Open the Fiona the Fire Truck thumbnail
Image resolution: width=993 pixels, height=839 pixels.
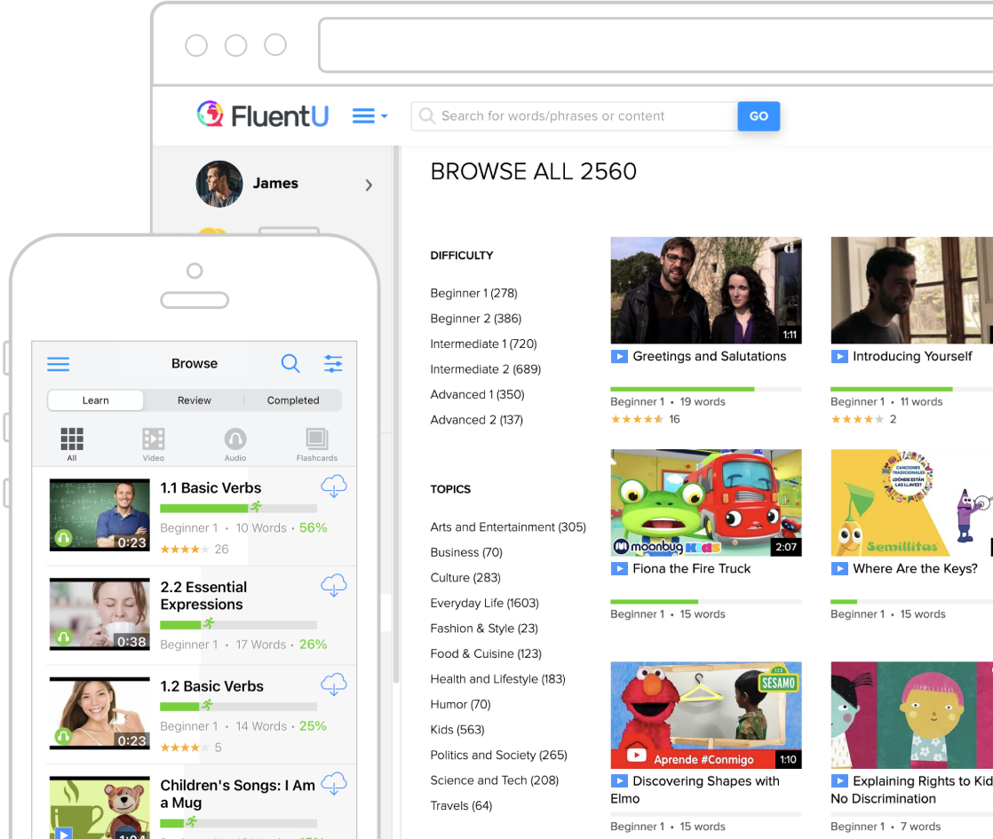pos(705,503)
